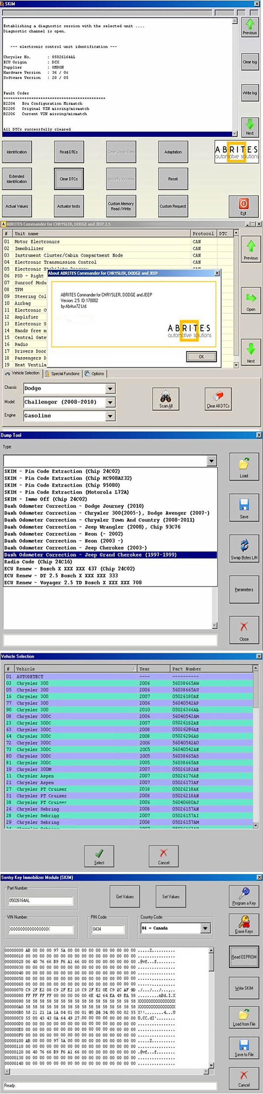The height and width of the screenshot is (1094, 263).
Task: Open the Dump Tool Type dropdown arrow
Action: coord(212,461)
